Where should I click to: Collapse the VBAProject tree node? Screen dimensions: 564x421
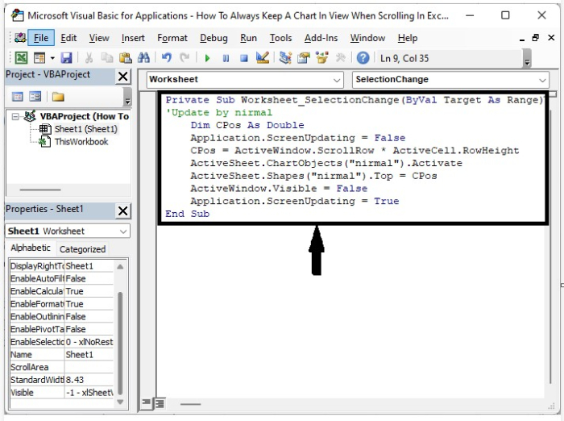pyautogui.click(x=15, y=116)
